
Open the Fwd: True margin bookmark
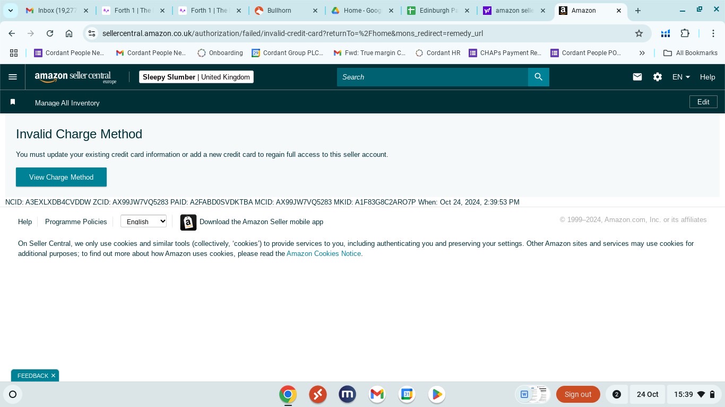[x=369, y=53]
